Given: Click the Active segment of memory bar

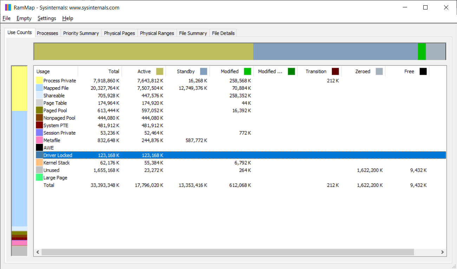Looking at the screenshot, I should [x=144, y=52].
